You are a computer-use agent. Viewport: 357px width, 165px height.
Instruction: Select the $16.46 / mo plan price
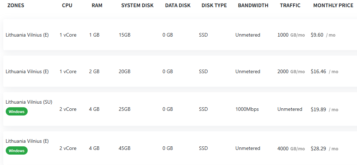tap(324, 71)
